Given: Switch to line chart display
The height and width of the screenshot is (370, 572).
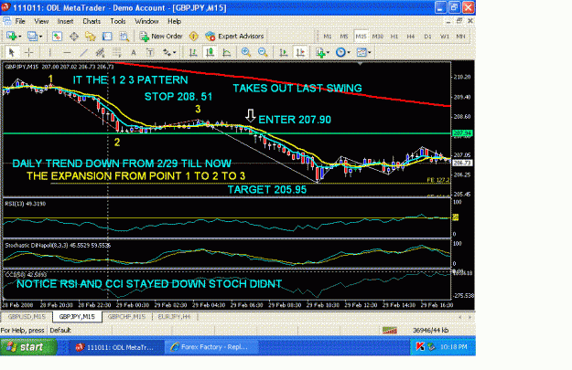Looking at the screenshot, I should click(x=227, y=52).
